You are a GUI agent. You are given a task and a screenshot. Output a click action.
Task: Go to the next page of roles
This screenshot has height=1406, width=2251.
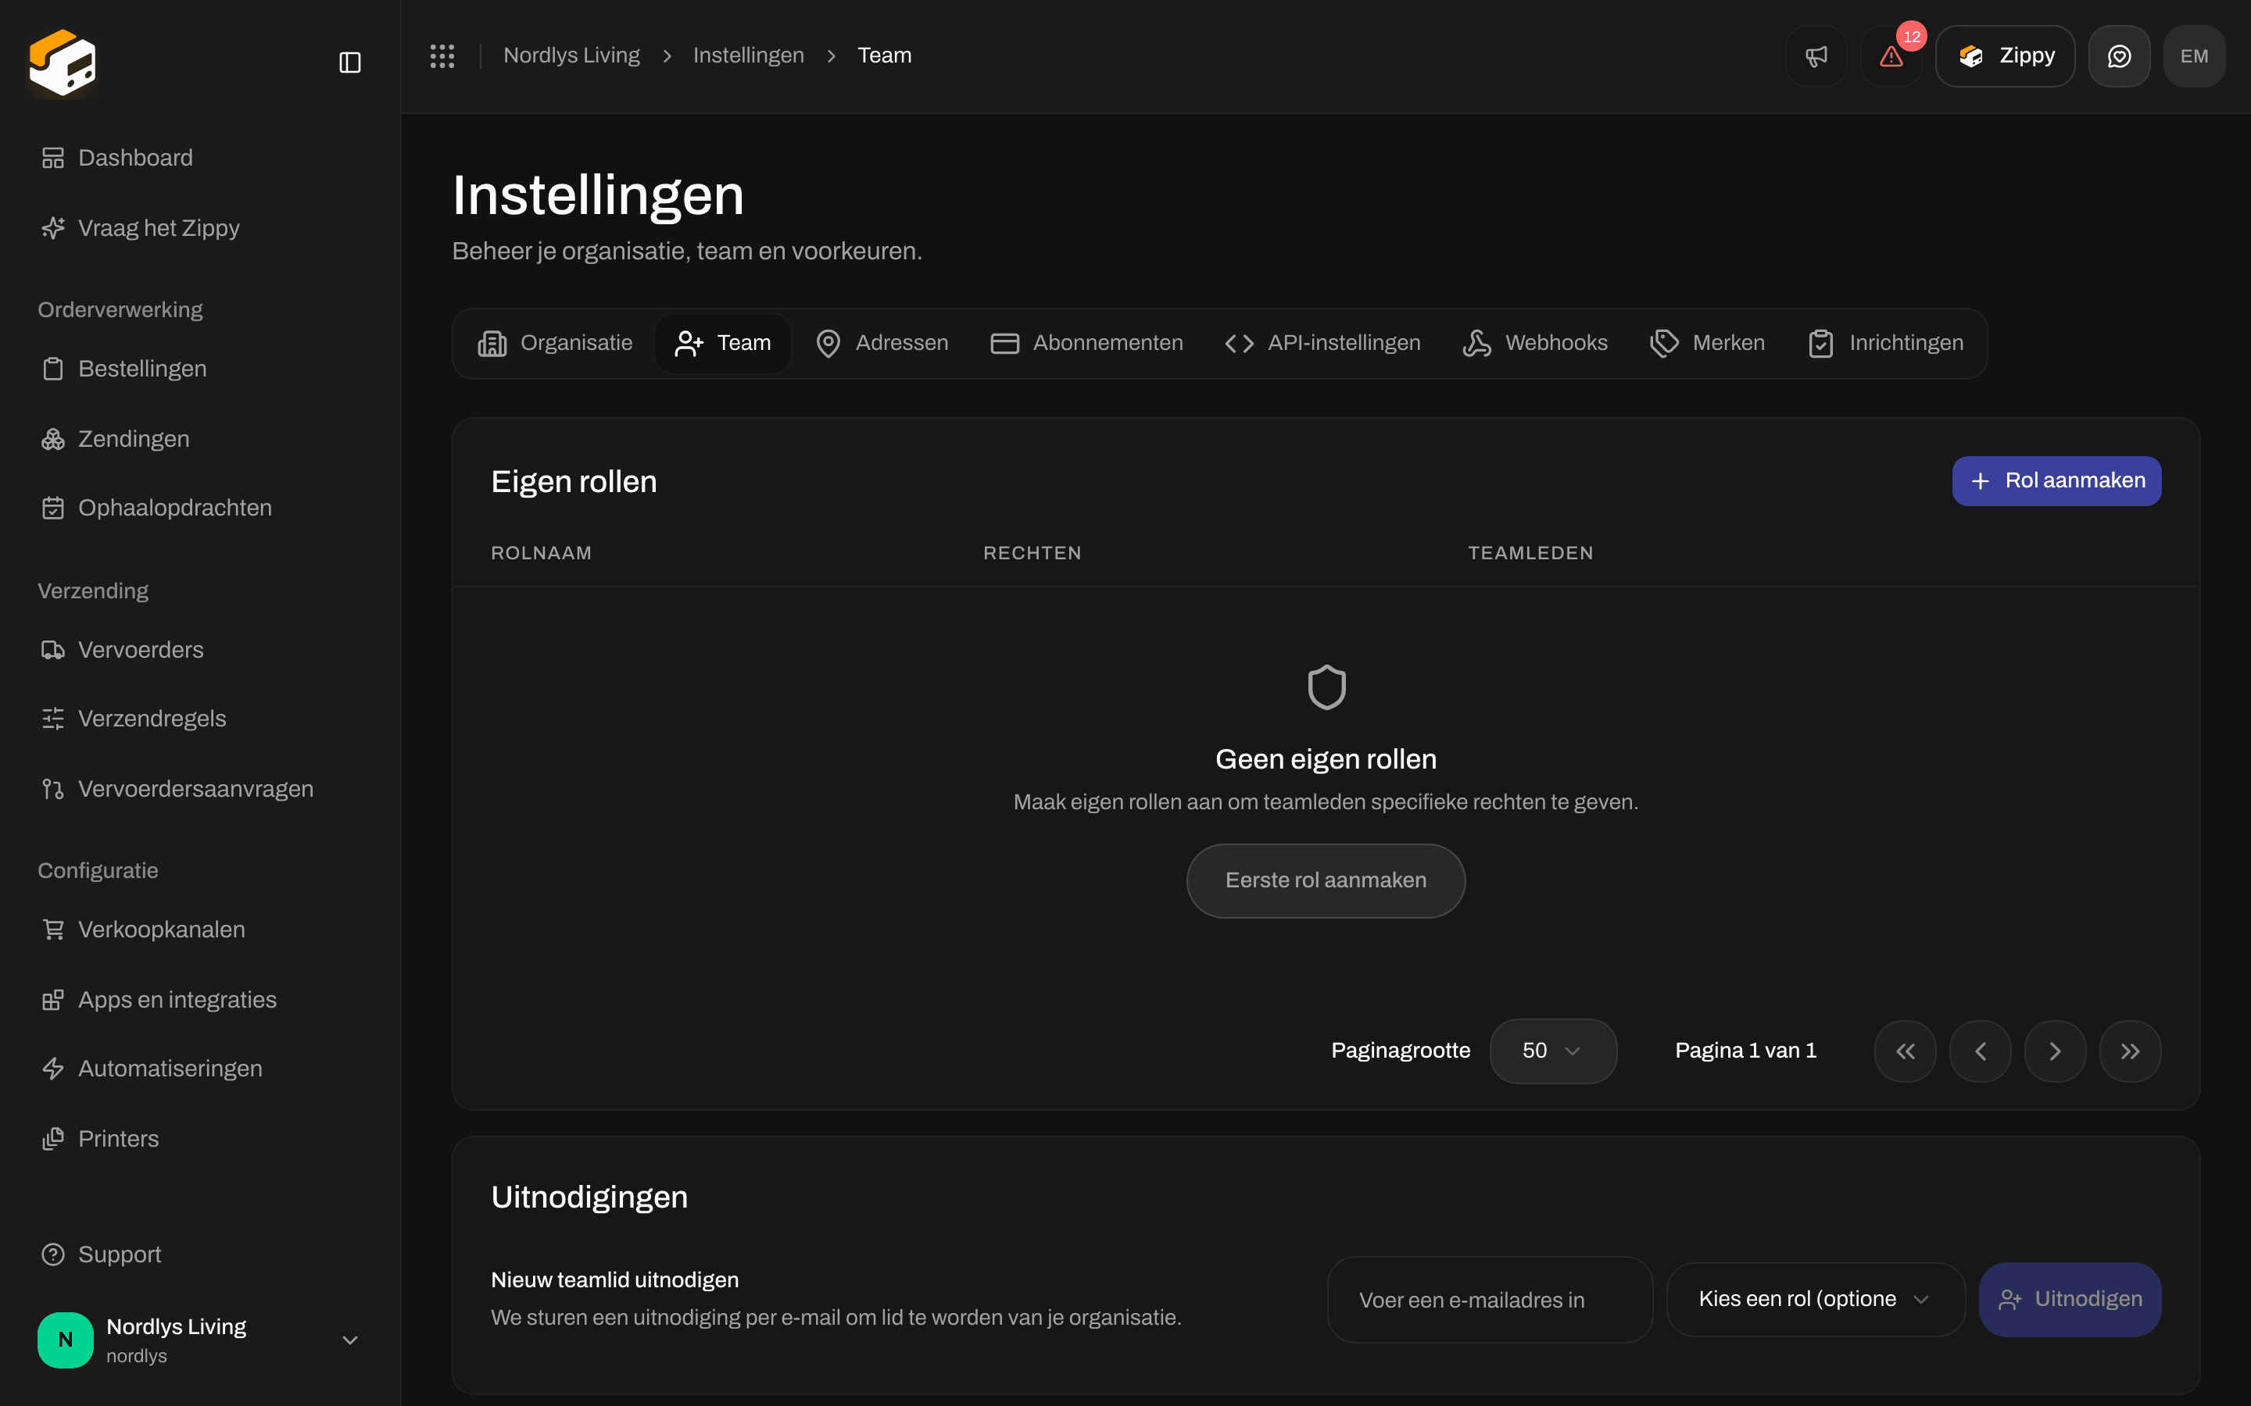[x=2055, y=1051]
